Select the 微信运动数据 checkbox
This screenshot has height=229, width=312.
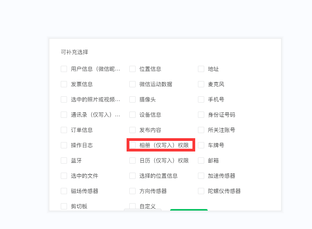(132, 84)
